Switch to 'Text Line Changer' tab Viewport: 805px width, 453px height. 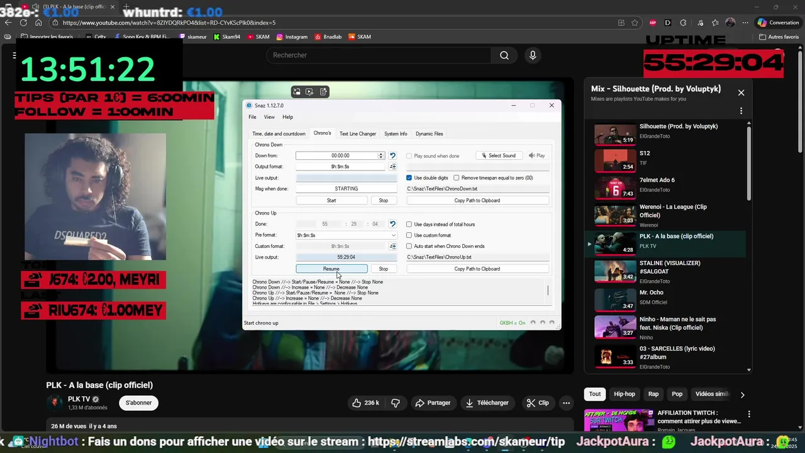point(358,133)
